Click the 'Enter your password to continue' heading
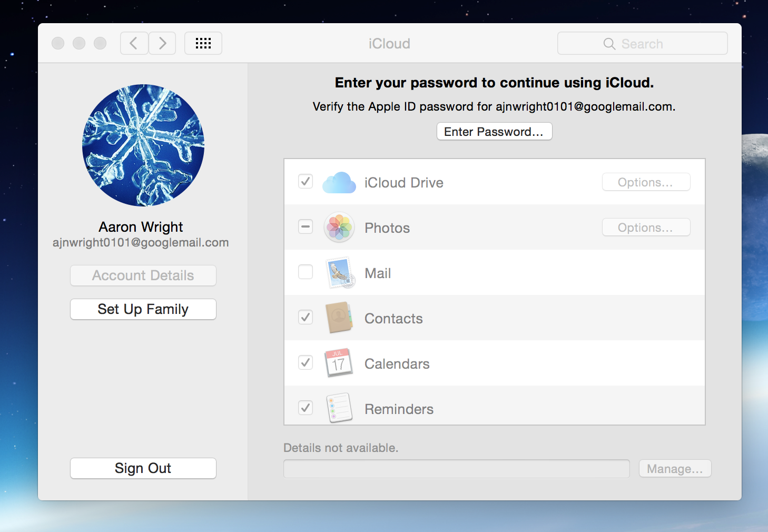This screenshot has height=532, width=768. pos(494,83)
